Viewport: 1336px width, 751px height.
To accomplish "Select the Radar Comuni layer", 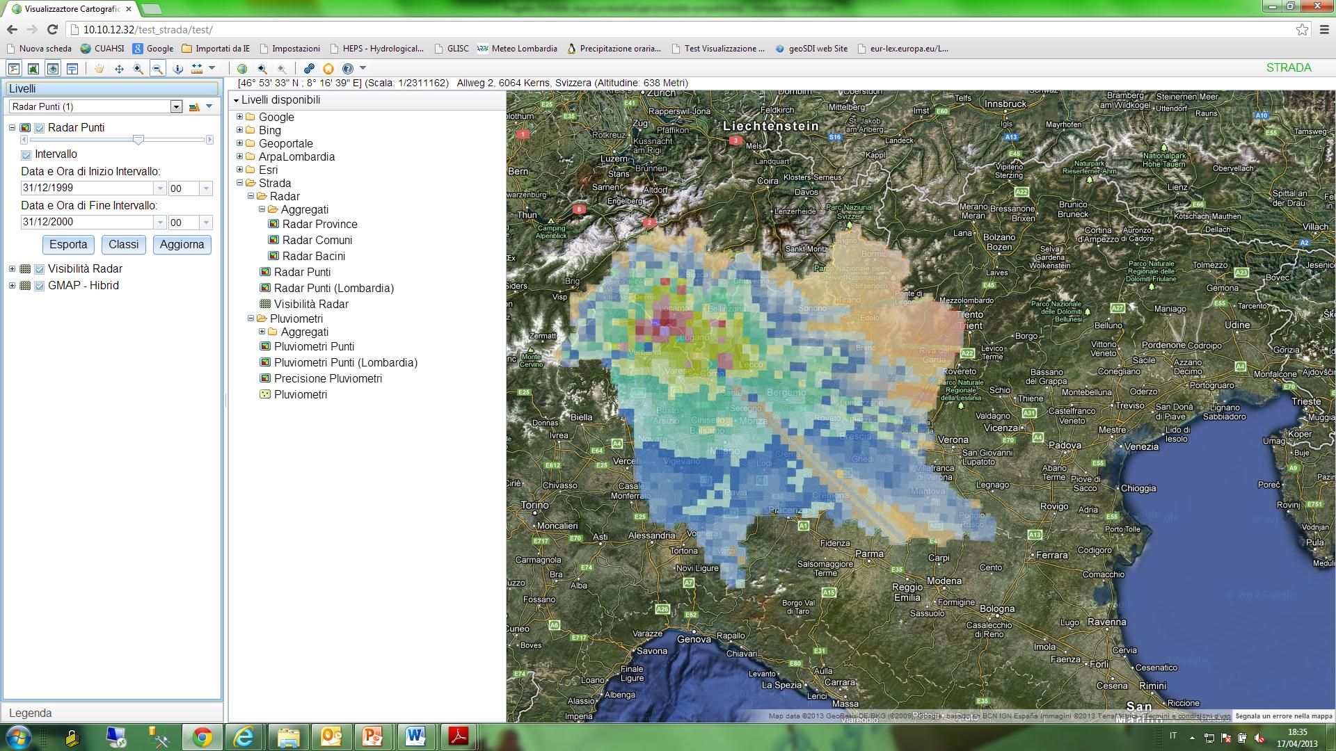I will [x=317, y=241].
